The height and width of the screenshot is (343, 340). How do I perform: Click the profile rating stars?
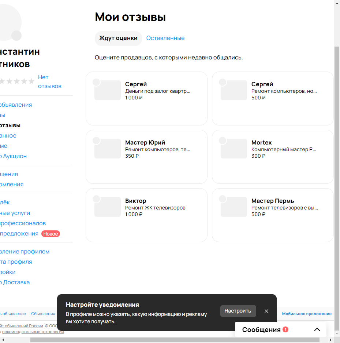(x=17, y=81)
